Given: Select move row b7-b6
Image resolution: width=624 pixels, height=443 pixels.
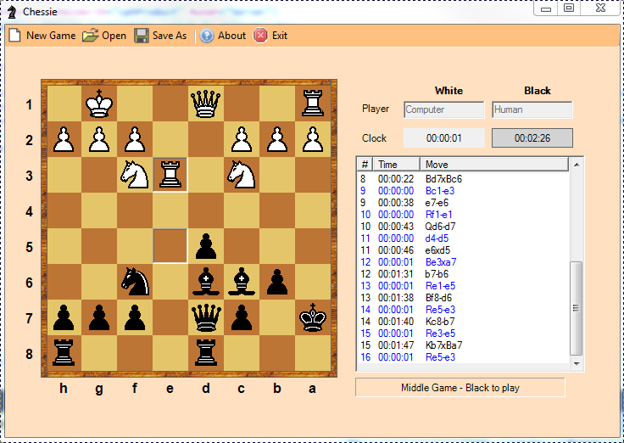Looking at the screenshot, I should point(464,274).
